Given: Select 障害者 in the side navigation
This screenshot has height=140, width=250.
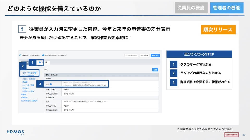Looking at the screenshot, I should tap(25, 81).
